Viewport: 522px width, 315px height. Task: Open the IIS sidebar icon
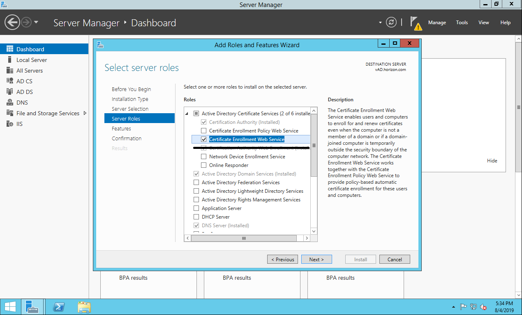[x=10, y=124]
